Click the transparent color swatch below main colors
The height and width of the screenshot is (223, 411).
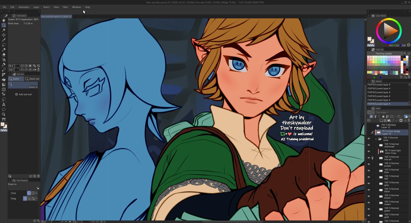4,130
